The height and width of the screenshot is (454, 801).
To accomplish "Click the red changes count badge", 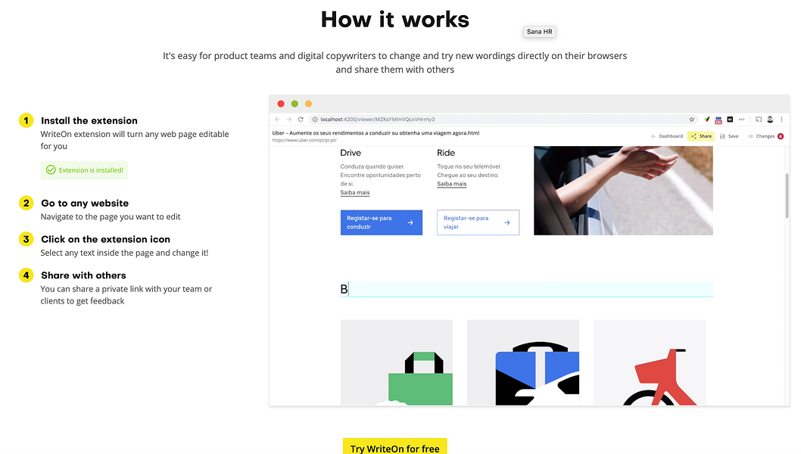I will click(781, 136).
